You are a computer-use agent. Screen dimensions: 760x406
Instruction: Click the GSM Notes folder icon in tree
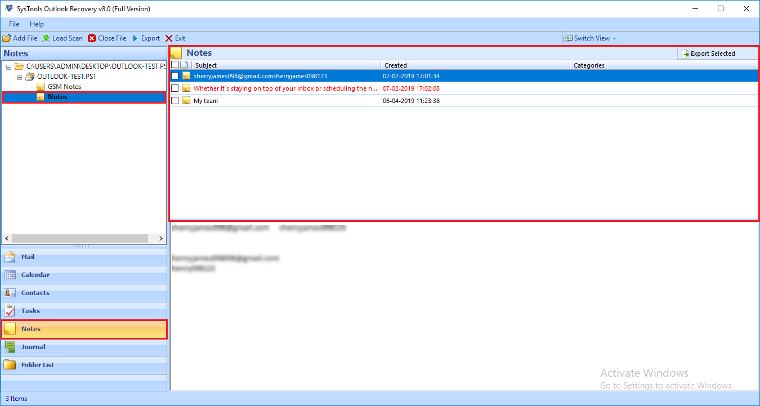click(41, 87)
